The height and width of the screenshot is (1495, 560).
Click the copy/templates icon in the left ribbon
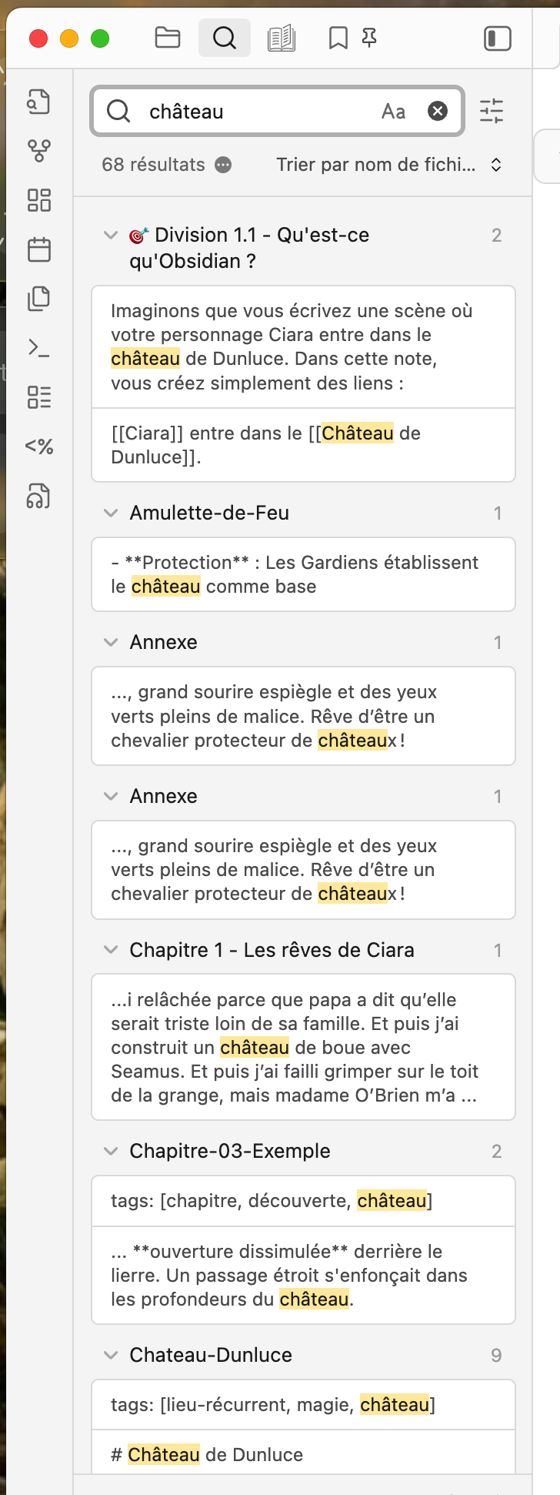38,299
